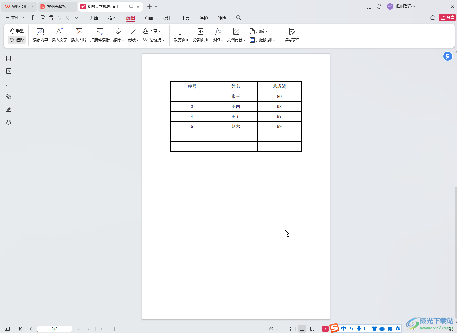The image size is (457, 333).
Task: Select the Hand tool
Action: click(17, 31)
